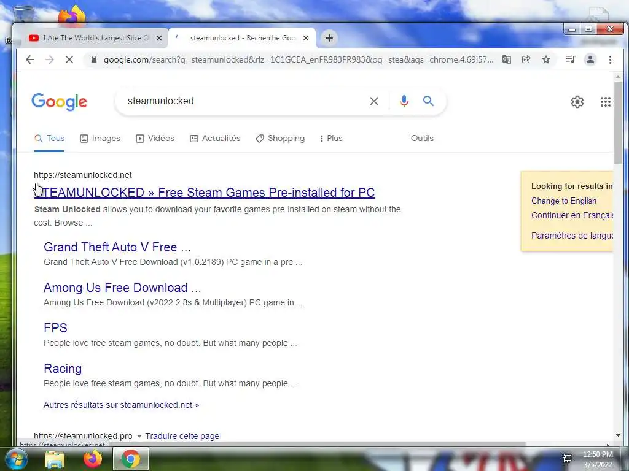Open File Explorer from the taskbar
This screenshot has width=629, height=471.
coord(55,459)
